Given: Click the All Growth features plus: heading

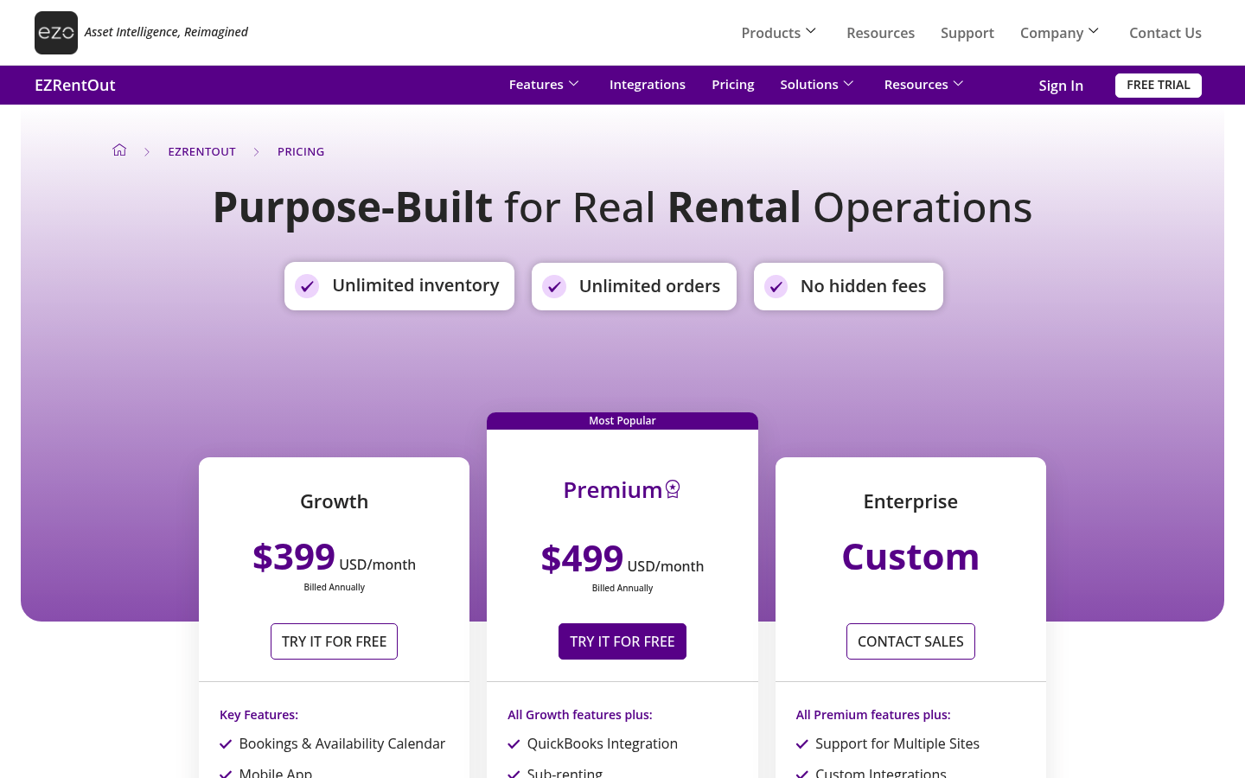Looking at the screenshot, I should [580, 715].
